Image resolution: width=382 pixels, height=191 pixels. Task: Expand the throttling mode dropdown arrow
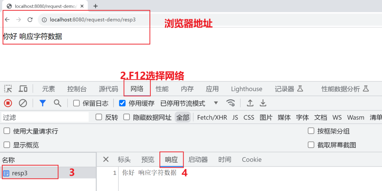click(x=216, y=103)
